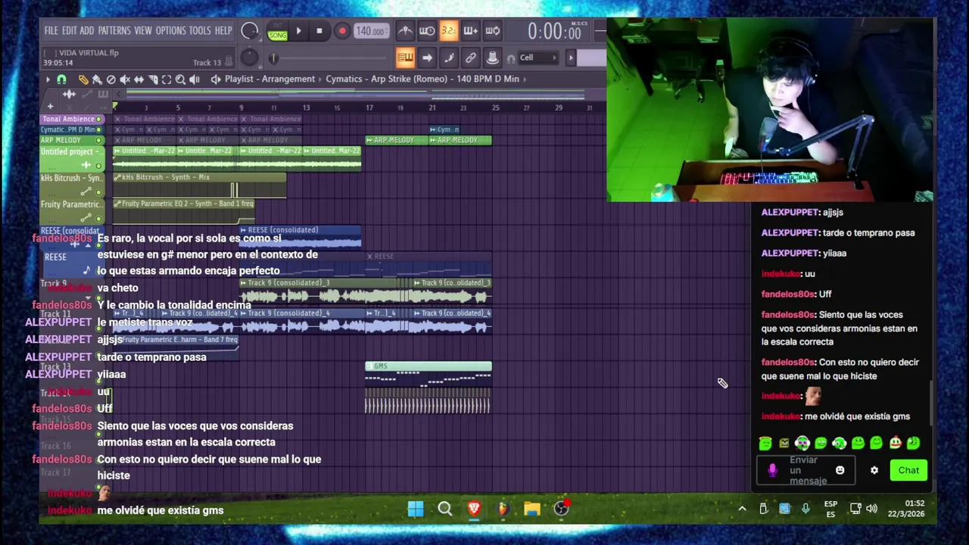Toggle the 3-2-1 countdown before recording

pos(449,31)
